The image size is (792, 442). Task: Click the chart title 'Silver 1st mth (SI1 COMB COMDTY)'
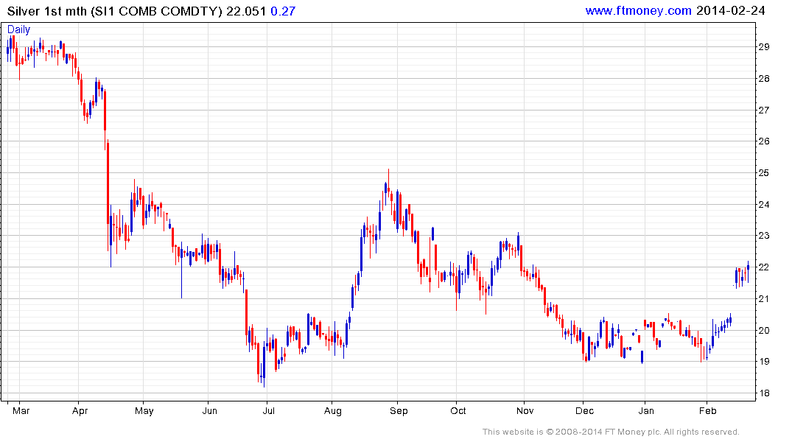[x=115, y=11]
